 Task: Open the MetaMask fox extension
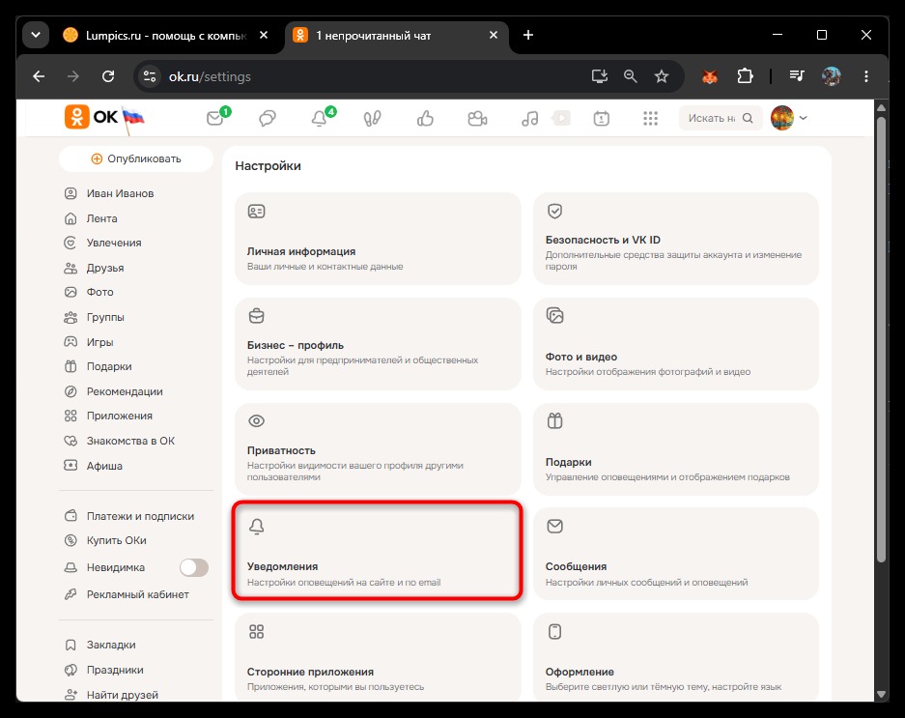(x=709, y=76)
